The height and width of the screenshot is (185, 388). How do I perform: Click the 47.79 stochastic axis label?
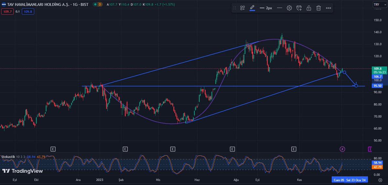[x=378, y=167]
